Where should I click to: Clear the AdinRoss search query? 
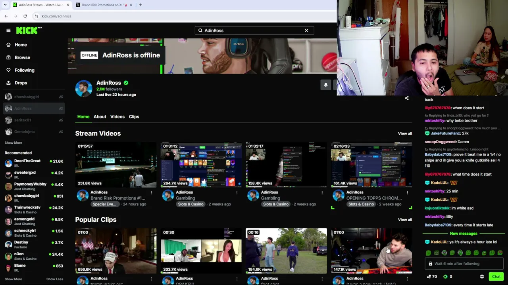click(x=306, y=30)
